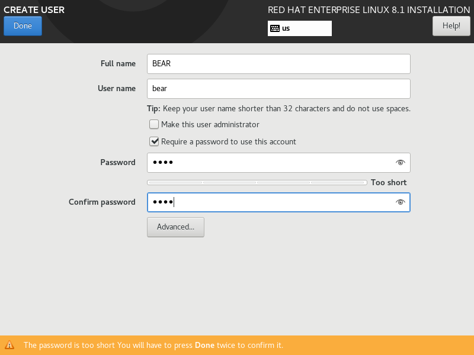
Task: Click the CREATE USER heading
Action: coord(34,9)
